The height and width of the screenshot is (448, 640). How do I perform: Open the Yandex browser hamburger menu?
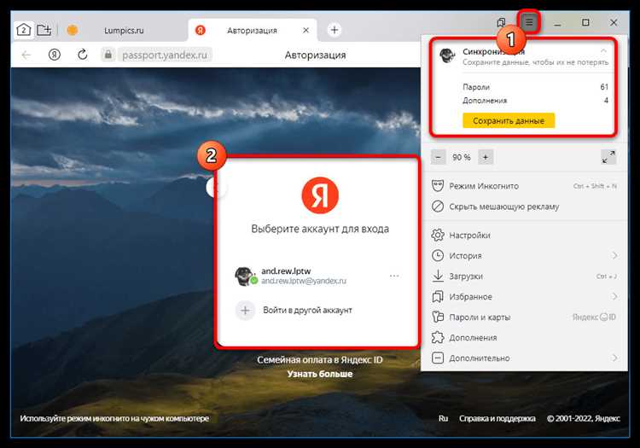[x=529, y=23]
